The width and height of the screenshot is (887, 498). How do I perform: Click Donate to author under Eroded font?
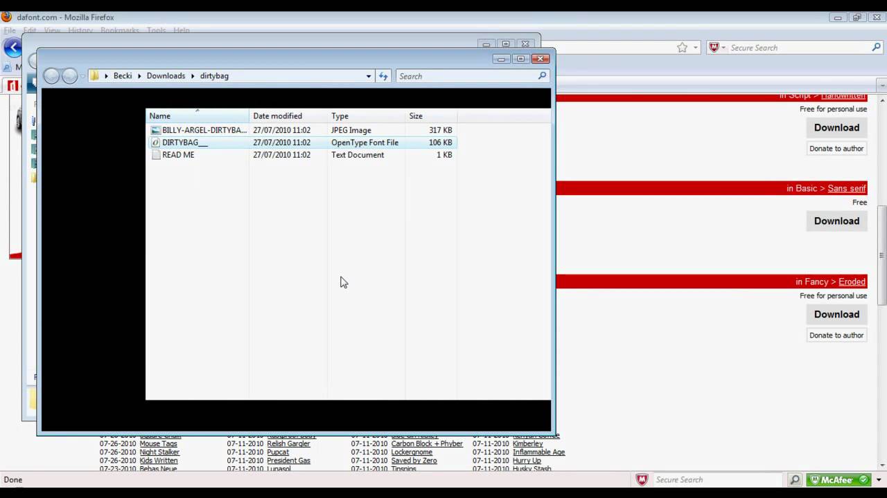click(x=836, y=335)
